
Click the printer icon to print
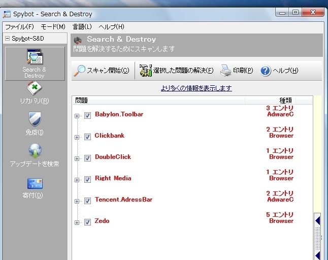coord(225,71)
